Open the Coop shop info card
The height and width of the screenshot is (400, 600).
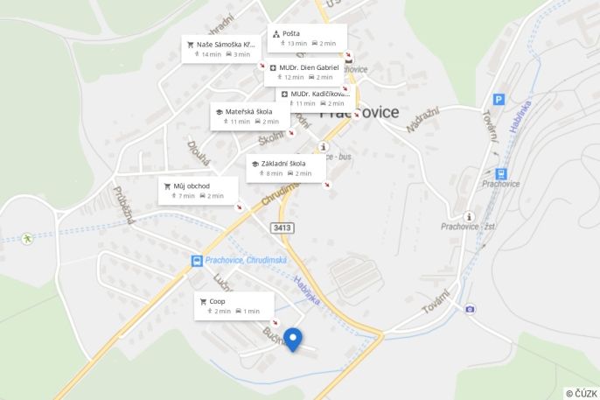(x=234, y=305)
